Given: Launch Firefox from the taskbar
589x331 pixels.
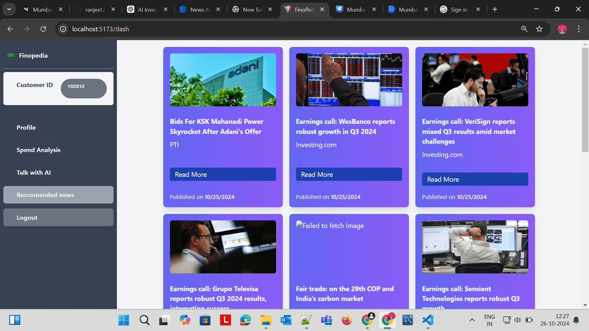Looking at the screenshot, I should tap(347, 320).
